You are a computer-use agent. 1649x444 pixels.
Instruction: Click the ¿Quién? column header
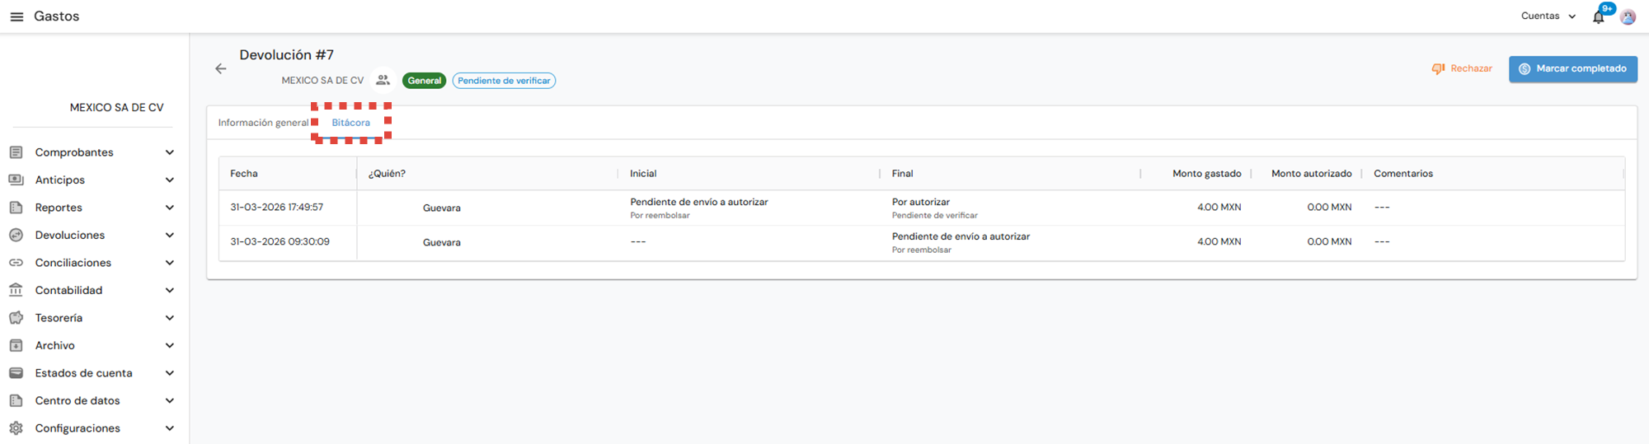[x=387, y=174]
